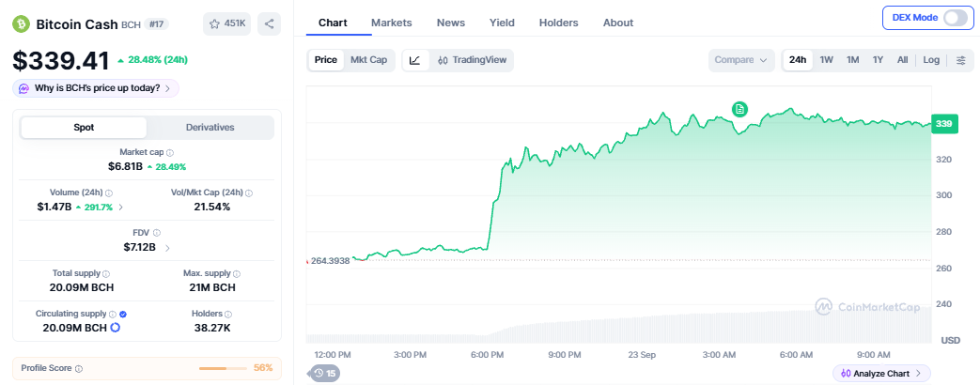Viewport: 980px width, 385px height.
Task: Set chart range to 1M
Action: [x=852, y=60]
